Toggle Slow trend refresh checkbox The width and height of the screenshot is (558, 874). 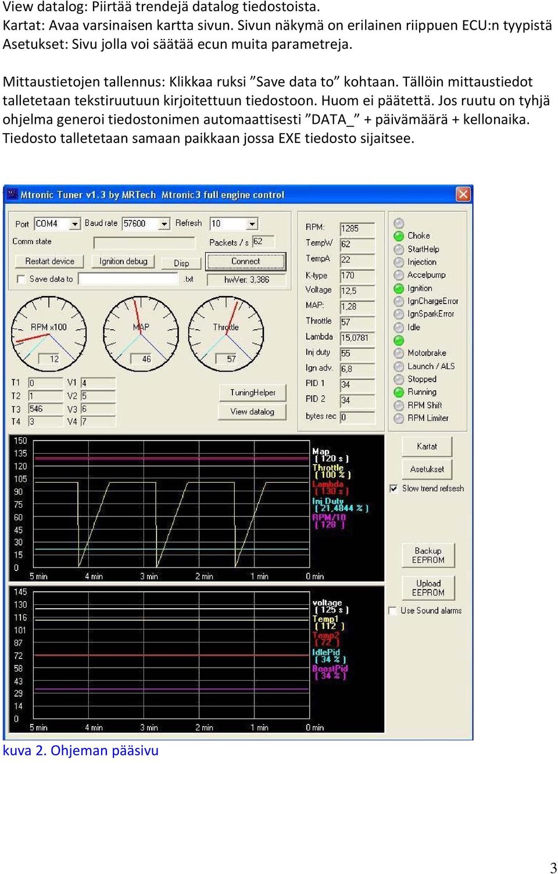tap(394, 488)
